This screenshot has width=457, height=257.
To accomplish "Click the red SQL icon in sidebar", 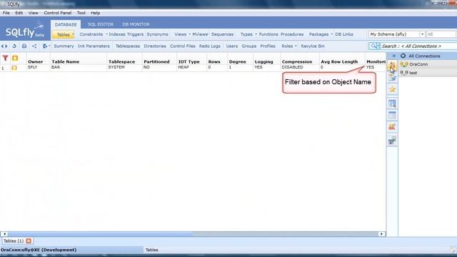I will point(392,127).
